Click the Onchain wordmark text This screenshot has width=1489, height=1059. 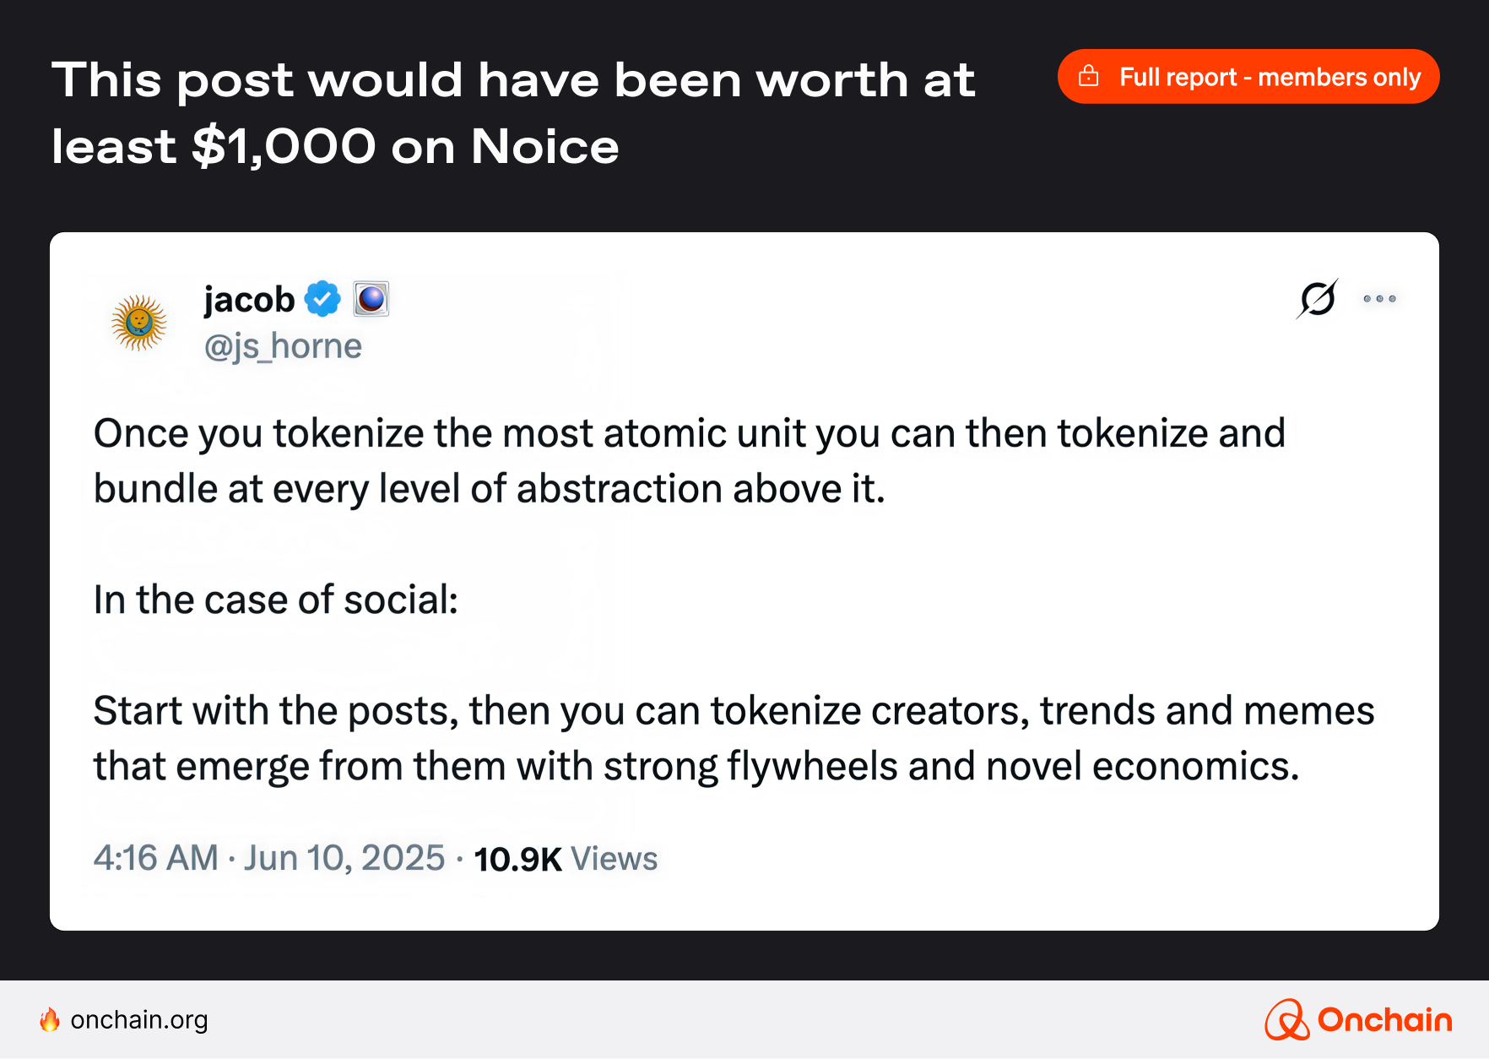[x=1384, y=1020]
